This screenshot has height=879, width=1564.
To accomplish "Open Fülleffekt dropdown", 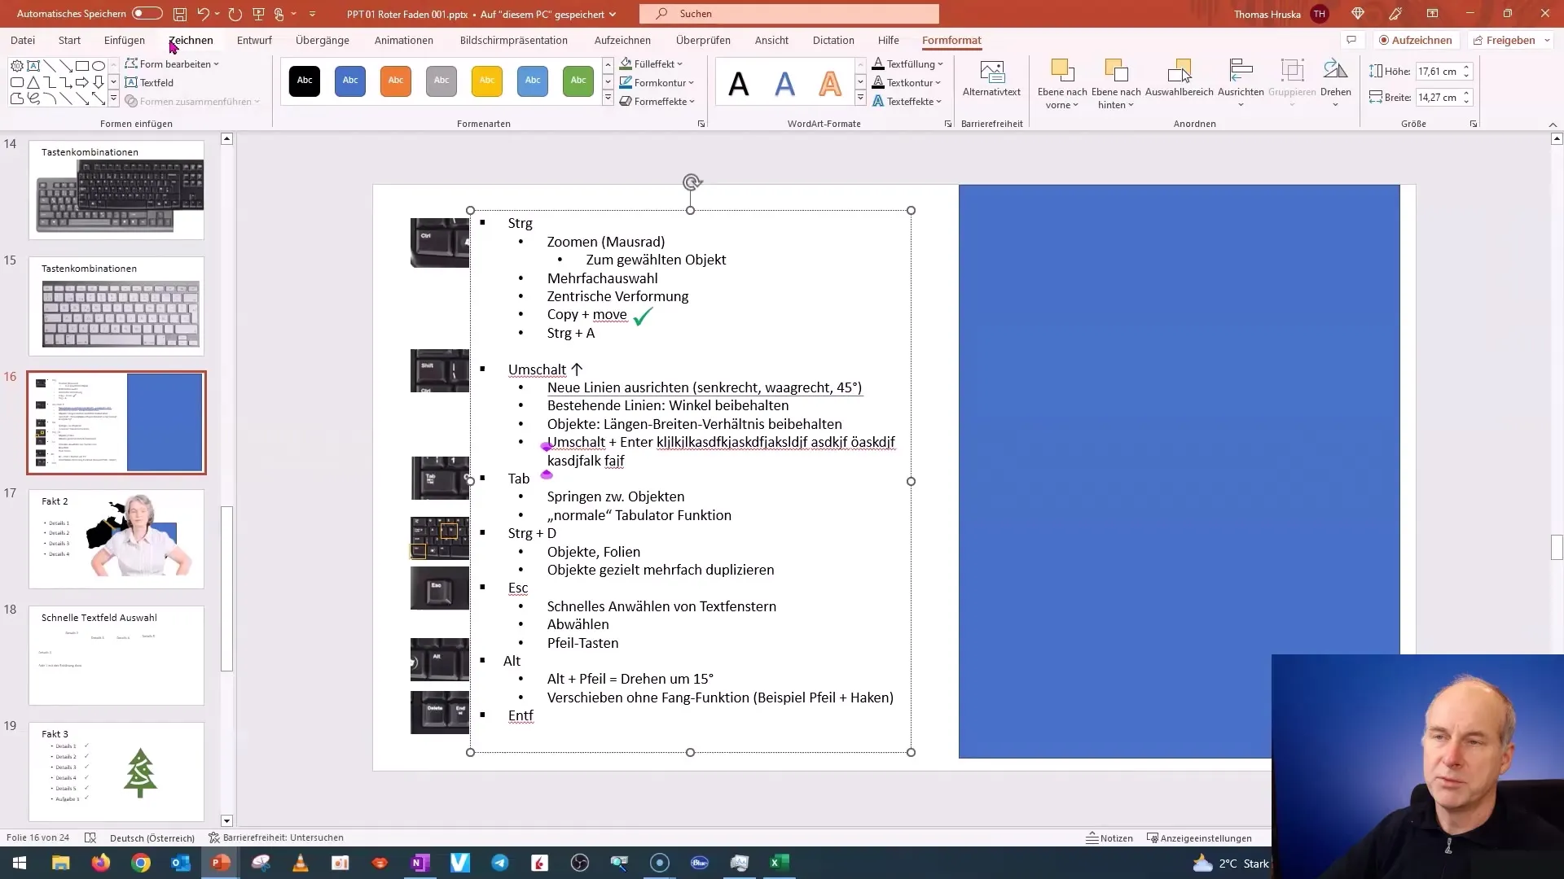I will pyautogui.click(x=651, y=63).
